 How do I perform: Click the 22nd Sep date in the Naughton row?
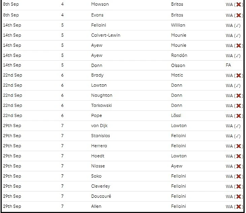pos(12,95)
